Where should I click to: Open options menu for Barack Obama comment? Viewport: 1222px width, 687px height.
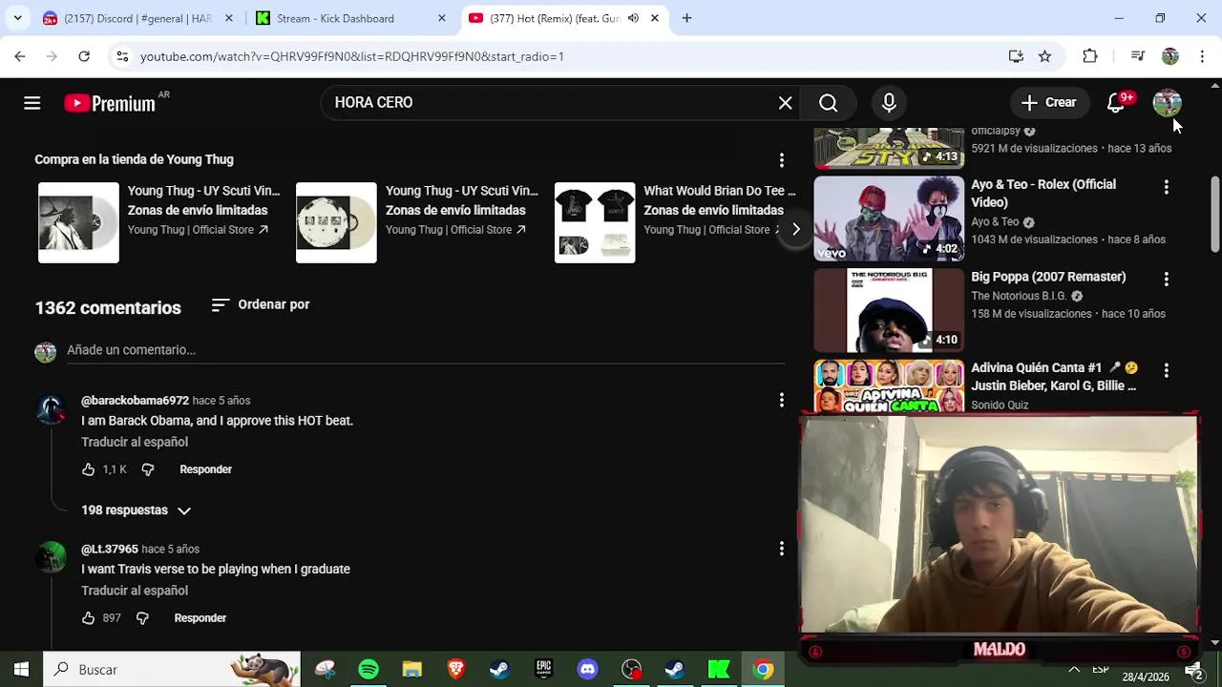[781, 401]
